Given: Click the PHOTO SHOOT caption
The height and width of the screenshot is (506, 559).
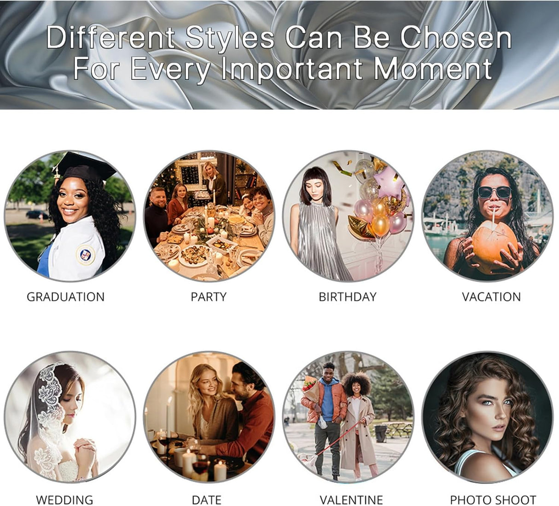Looking at the screenshot, I should pyautogui.click(x=493, y=500).
